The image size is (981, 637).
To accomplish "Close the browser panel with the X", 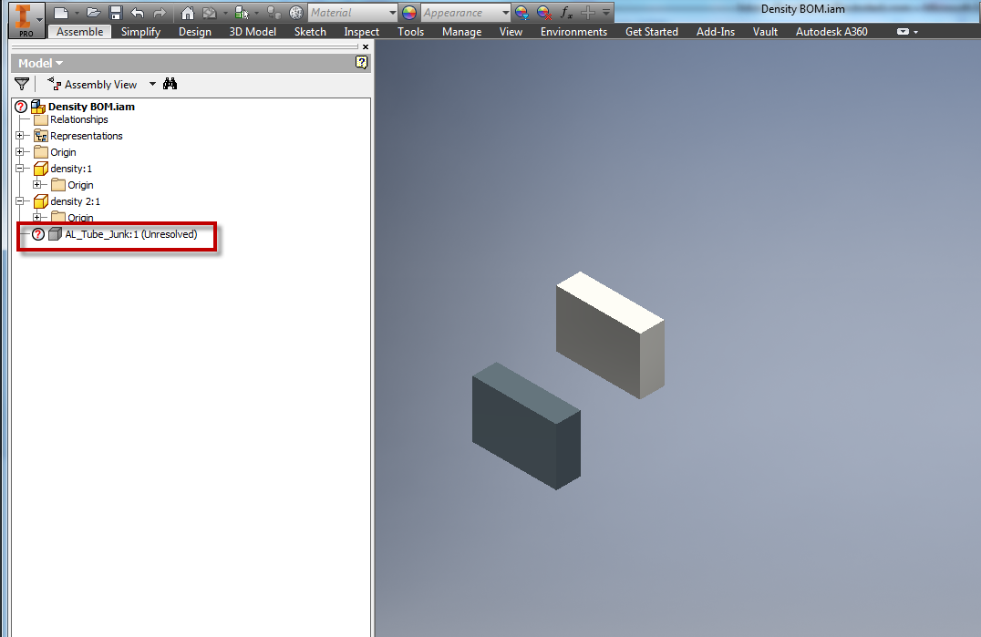I will tap(366, 46).
